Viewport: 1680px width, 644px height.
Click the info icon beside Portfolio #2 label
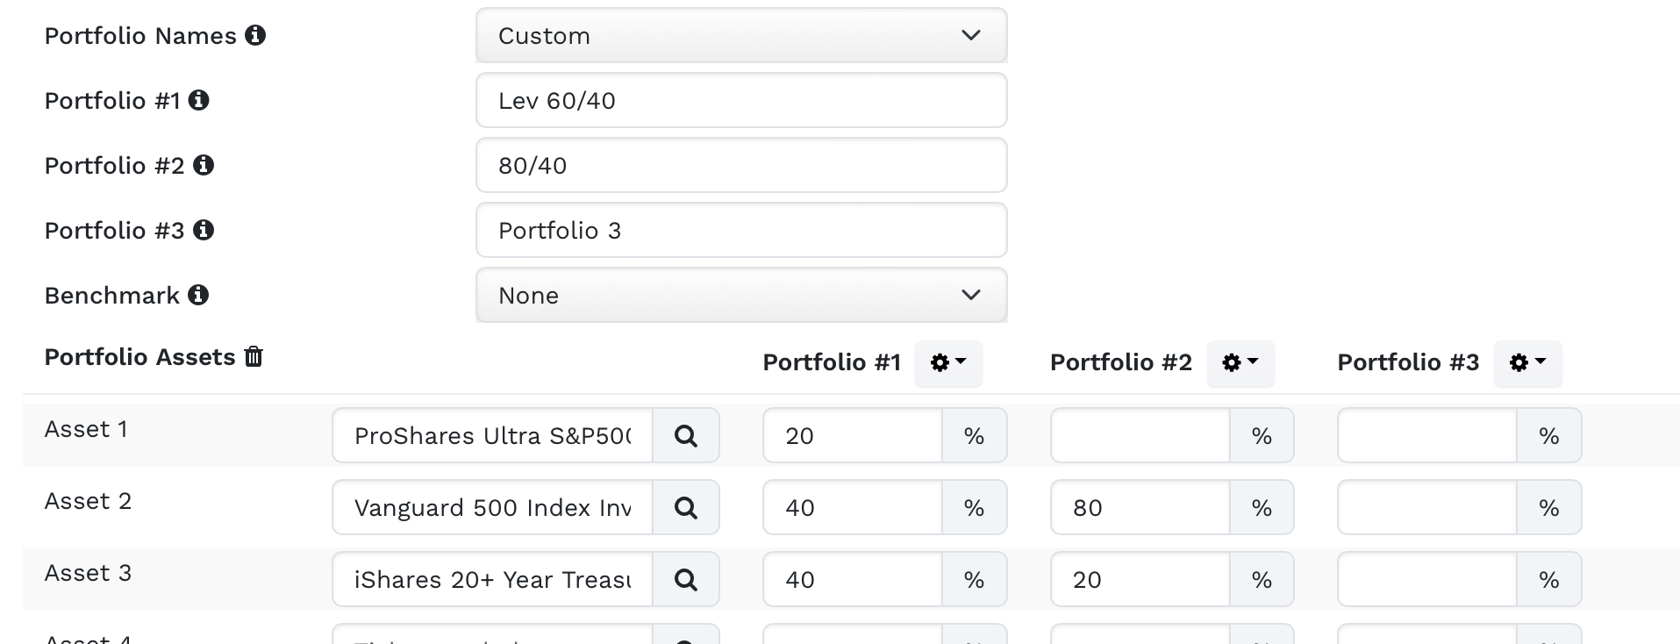[x=204, y=165]
